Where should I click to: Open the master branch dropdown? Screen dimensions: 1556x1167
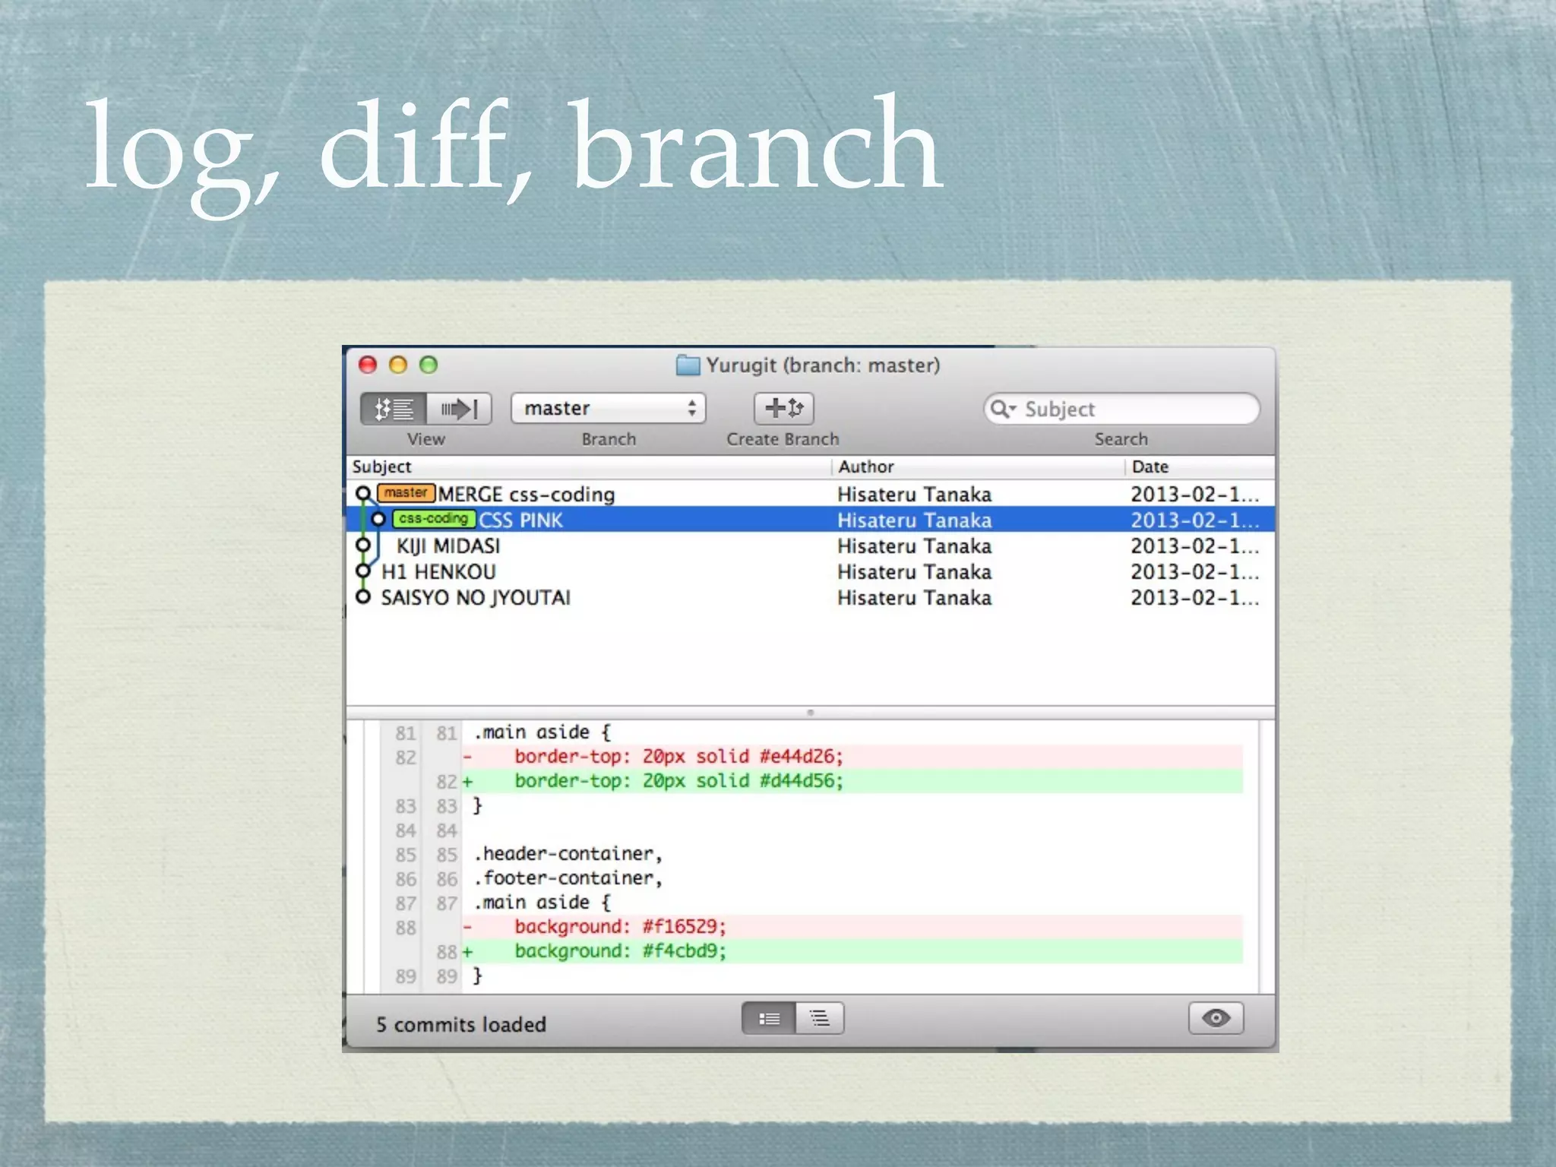(608, 408)
